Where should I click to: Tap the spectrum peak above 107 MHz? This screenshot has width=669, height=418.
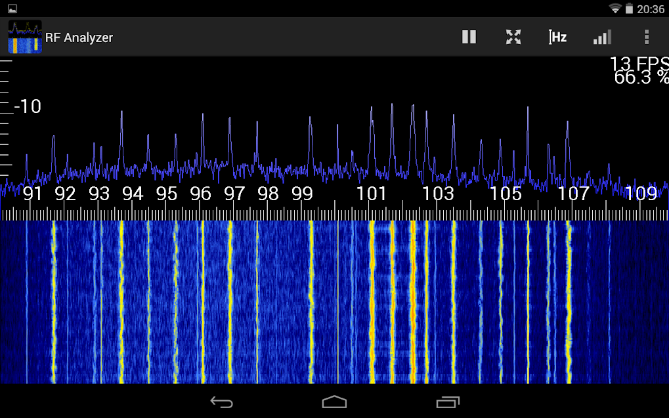[x=567, y=125]
